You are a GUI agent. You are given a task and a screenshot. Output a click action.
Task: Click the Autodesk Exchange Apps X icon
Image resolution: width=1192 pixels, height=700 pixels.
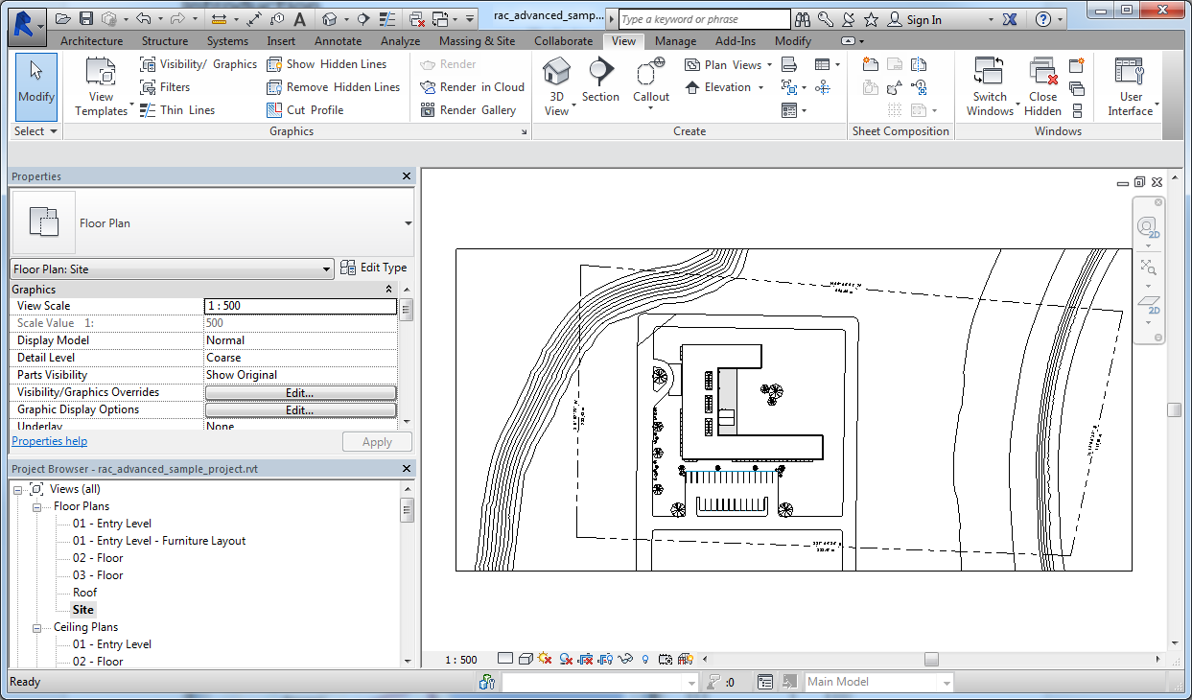click(x=1009, y=19)
